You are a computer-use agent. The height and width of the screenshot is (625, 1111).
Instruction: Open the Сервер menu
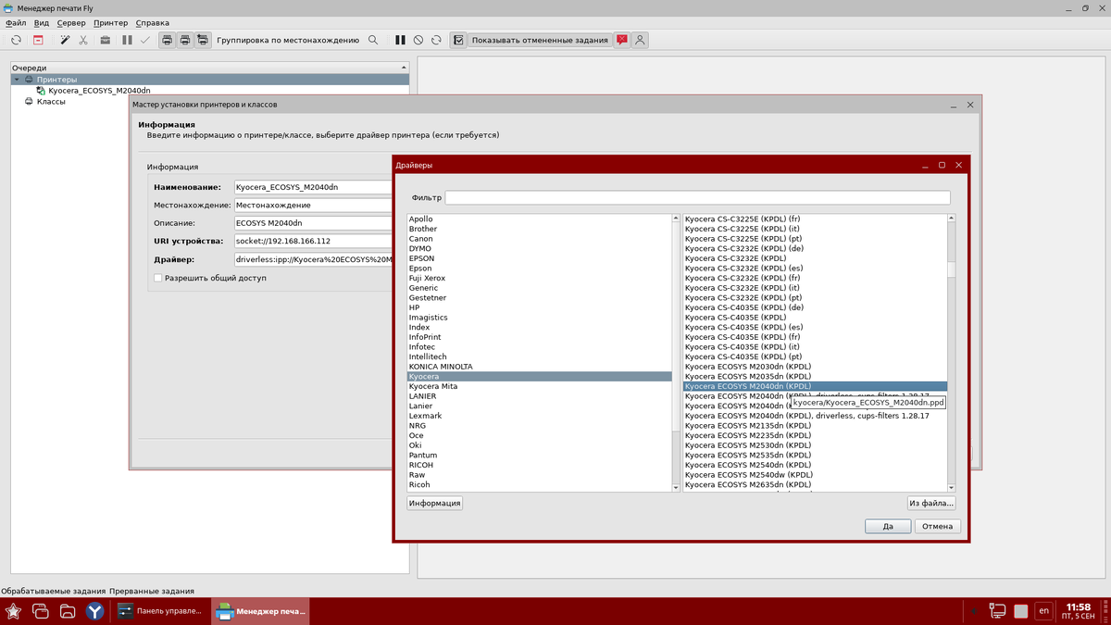coord(70,22)
